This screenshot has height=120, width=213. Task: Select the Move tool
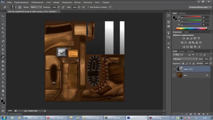pyautogui.click(x=3, y=16)
